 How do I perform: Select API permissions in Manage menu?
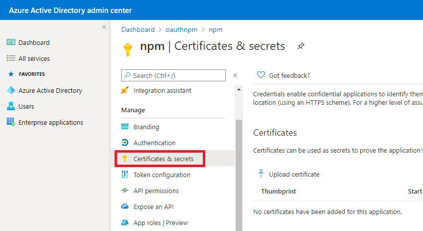[156, 191]
